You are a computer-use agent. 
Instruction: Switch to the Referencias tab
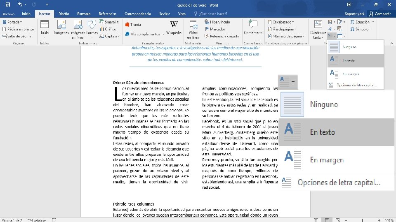pos(107,14)
